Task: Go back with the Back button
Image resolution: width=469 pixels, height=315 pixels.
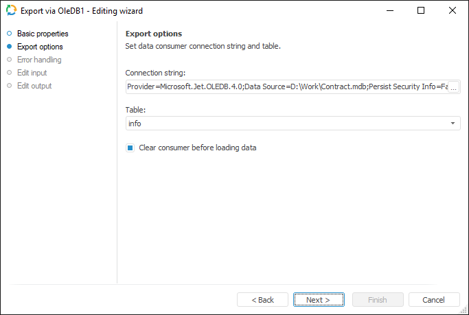Action: tap(262, 300)
